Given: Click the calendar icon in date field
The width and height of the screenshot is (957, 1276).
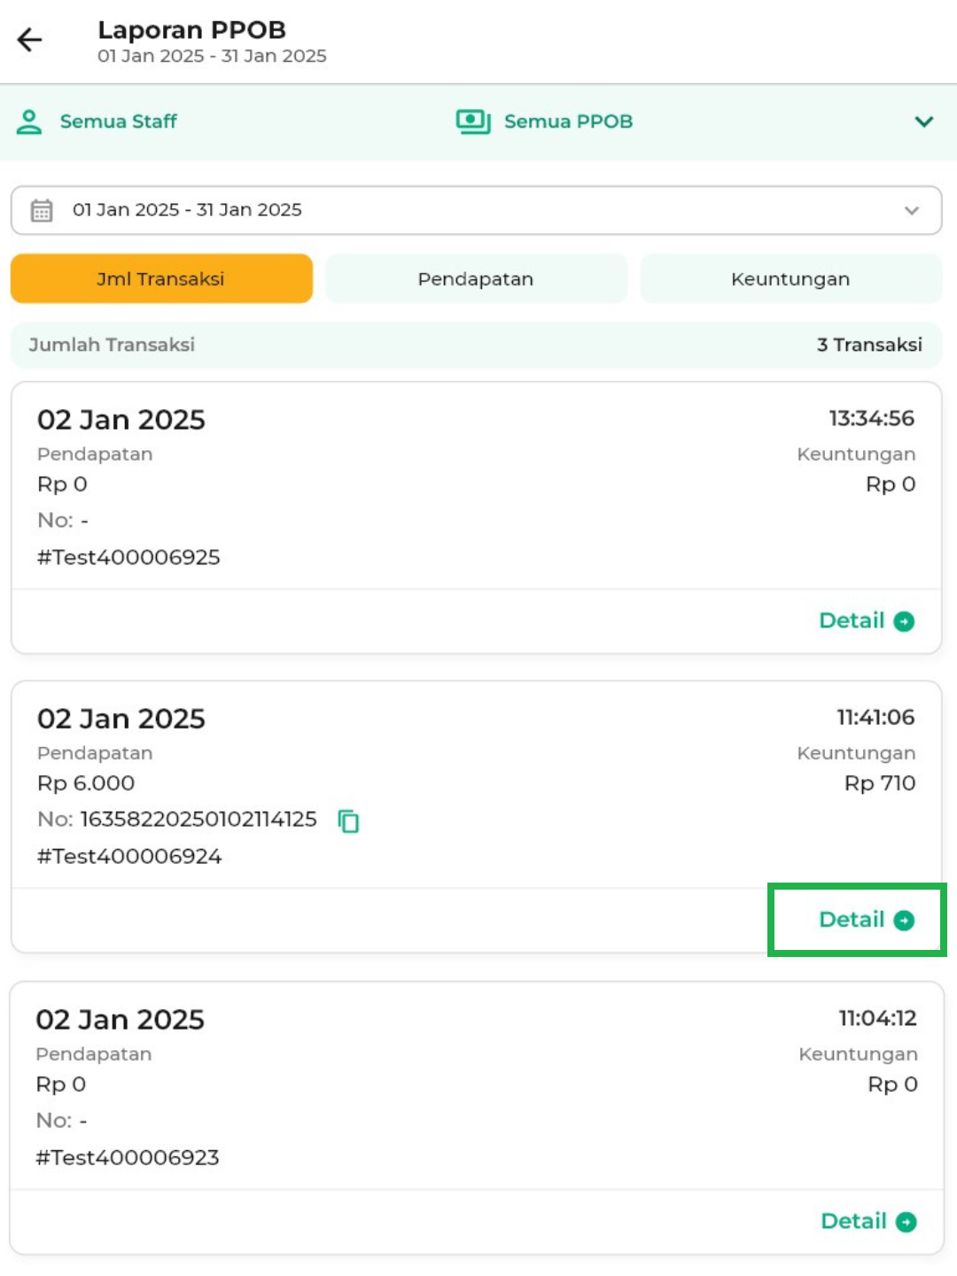Looking at the screenshot, I should click(x=42, y=210).
